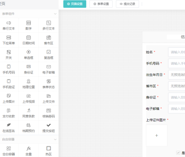
Task: Click the form's 电子邮箱 input field
Action: coord(177,109)
